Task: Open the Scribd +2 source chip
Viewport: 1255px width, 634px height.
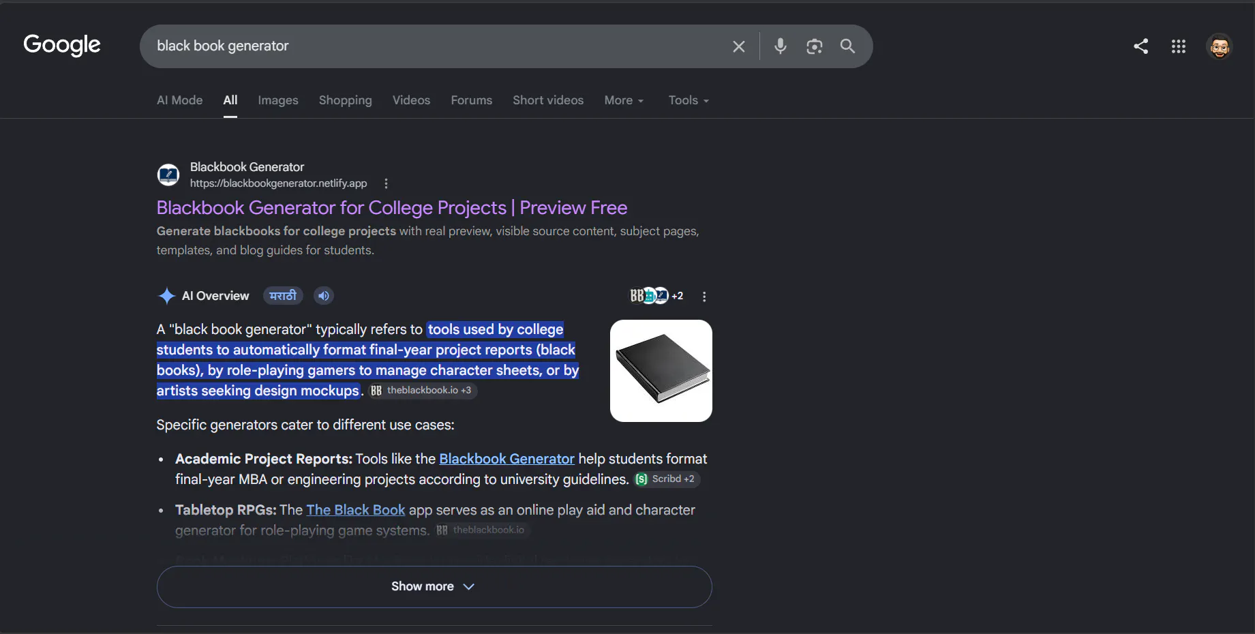Action: pyautogui.click(x=666, y=479)
